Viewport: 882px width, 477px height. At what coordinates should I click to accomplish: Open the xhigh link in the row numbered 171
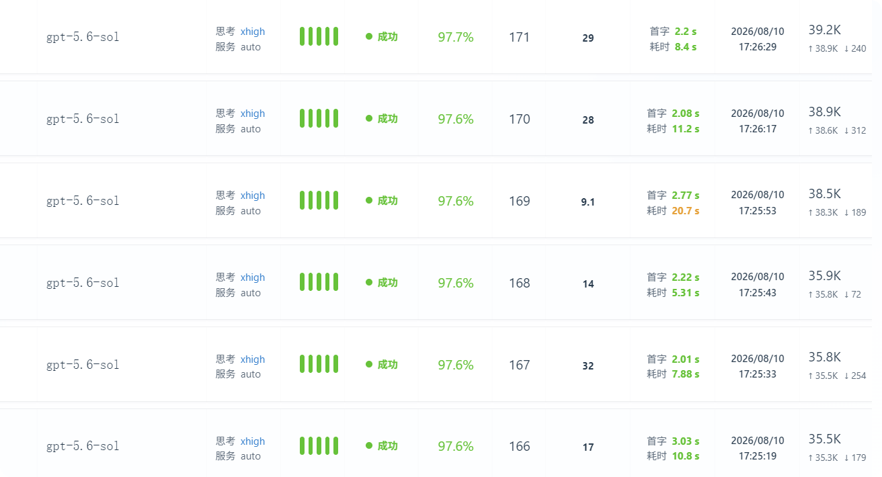tap(253, 32)
